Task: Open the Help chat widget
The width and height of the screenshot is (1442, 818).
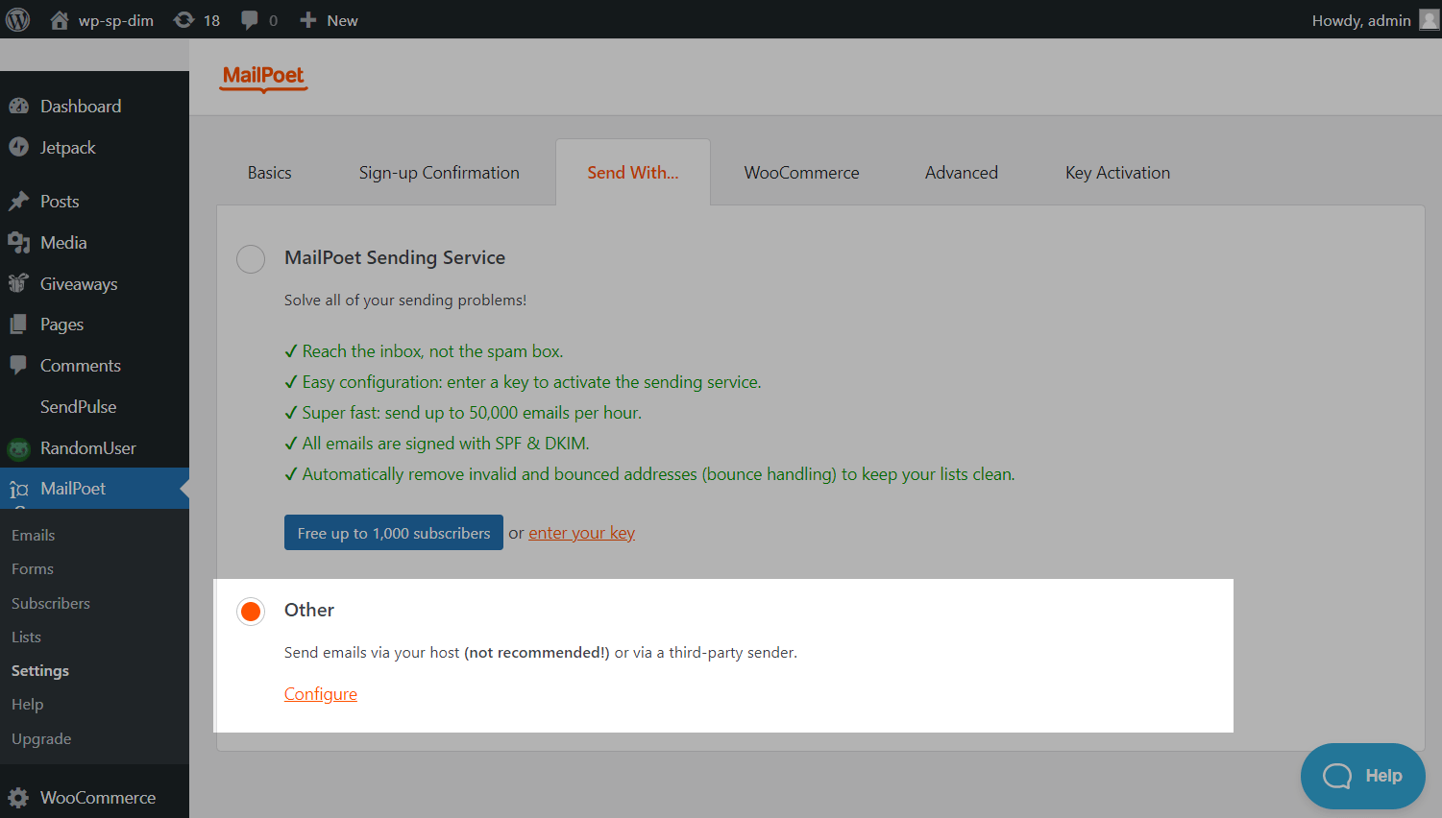Action: pos(1362,776)
